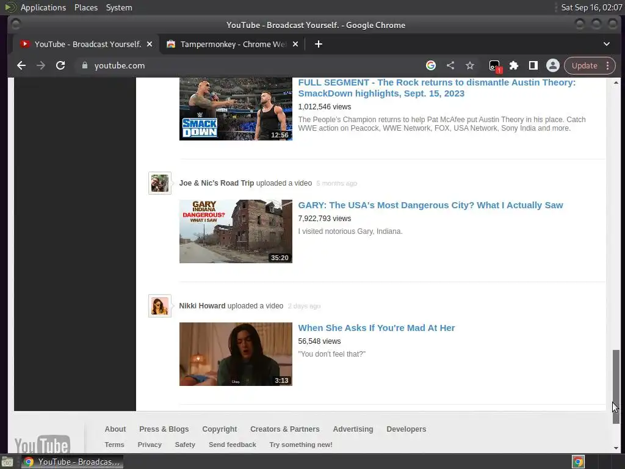Viewport: 625px width, 469px height.
Task: Open When She Asks If You're Mad At Her title
Action: (x=376, y=328)
